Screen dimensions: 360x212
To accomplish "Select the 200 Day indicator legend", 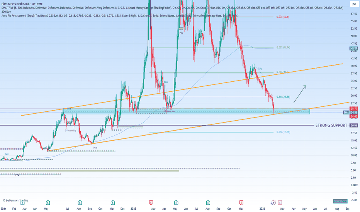I will [x=6, y=12].
